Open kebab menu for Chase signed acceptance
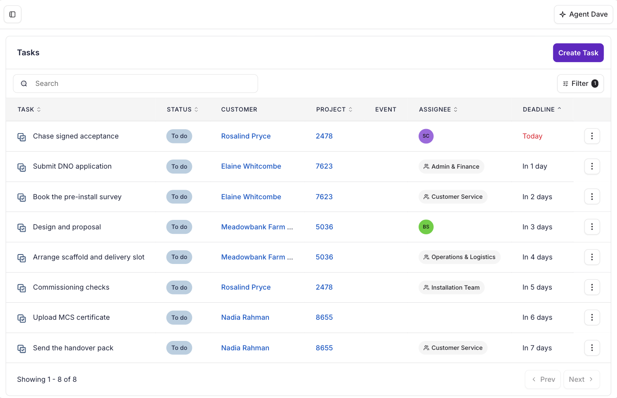Screen dimensions: 617x398 (x=592, y=136)
